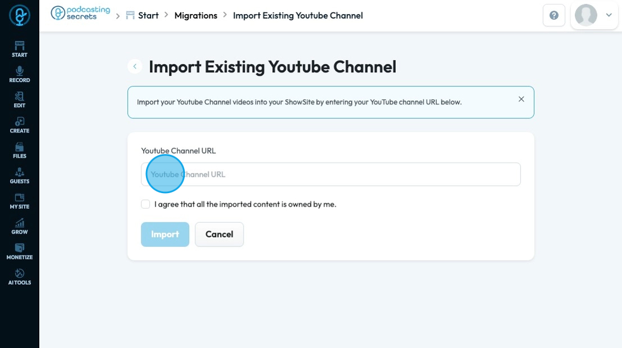Click the Start breadcrumb icon

coord(130,16)
